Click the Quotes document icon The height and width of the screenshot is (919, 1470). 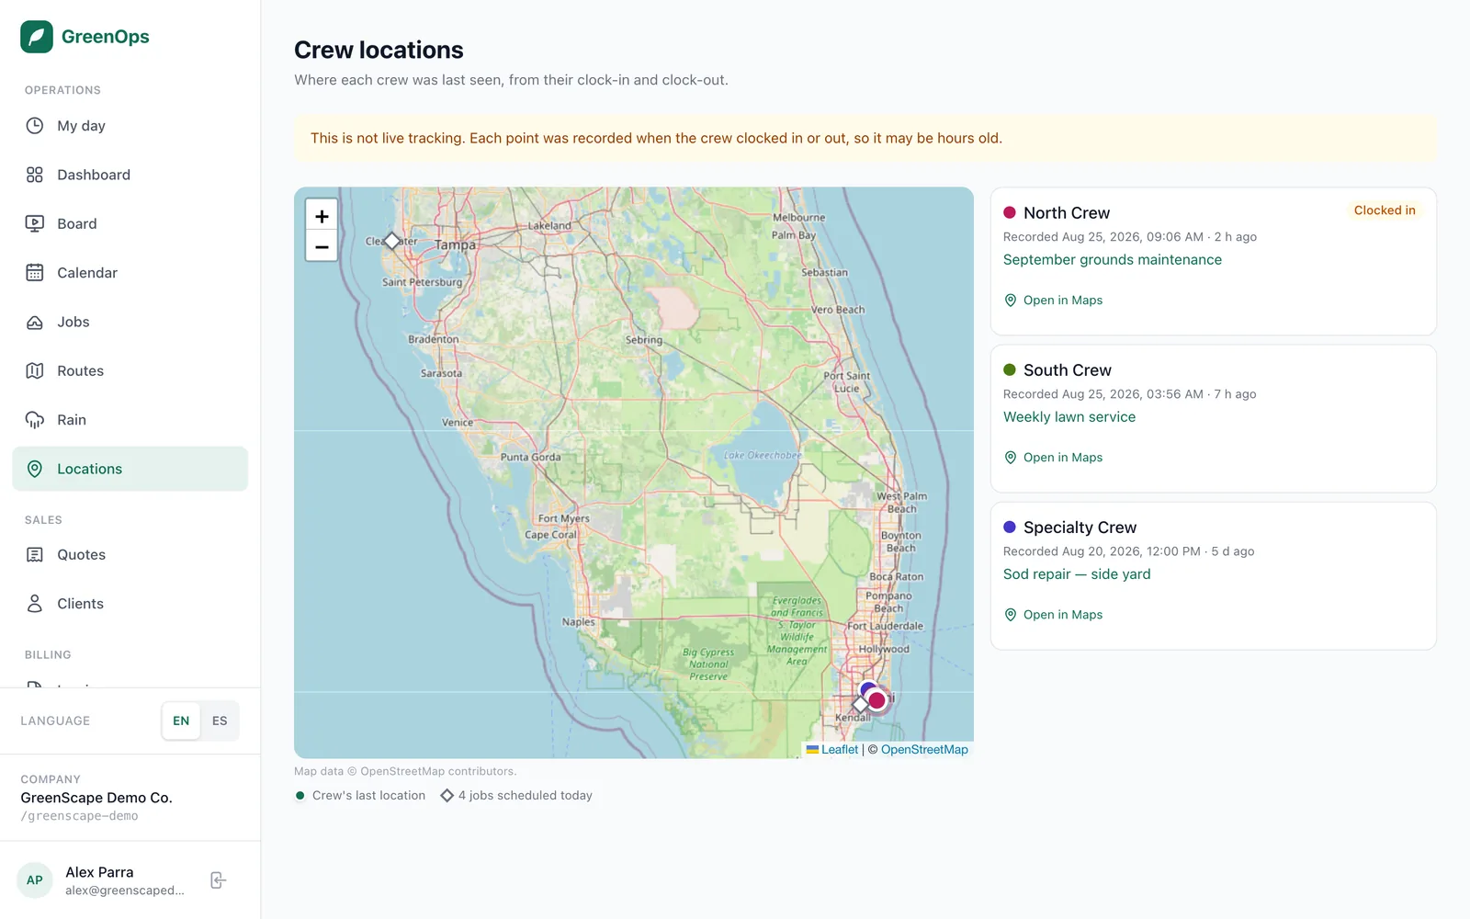coord(35,554)
